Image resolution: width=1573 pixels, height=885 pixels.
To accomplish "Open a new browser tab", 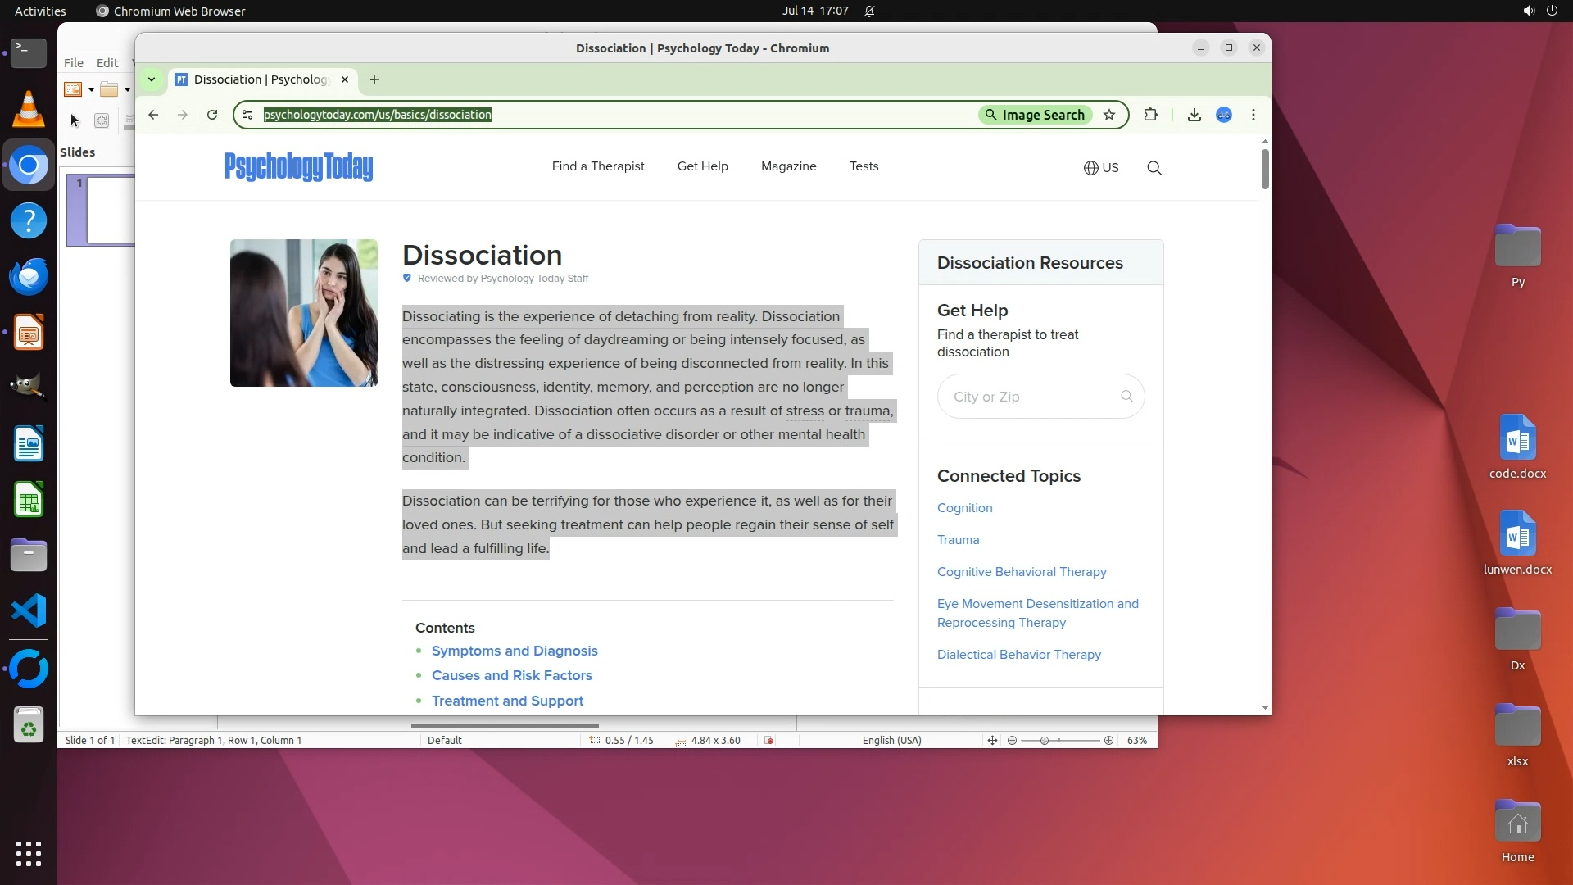I will point(374,79).
